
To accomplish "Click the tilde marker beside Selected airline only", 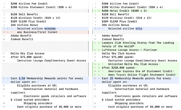I will tap(99, 28).
